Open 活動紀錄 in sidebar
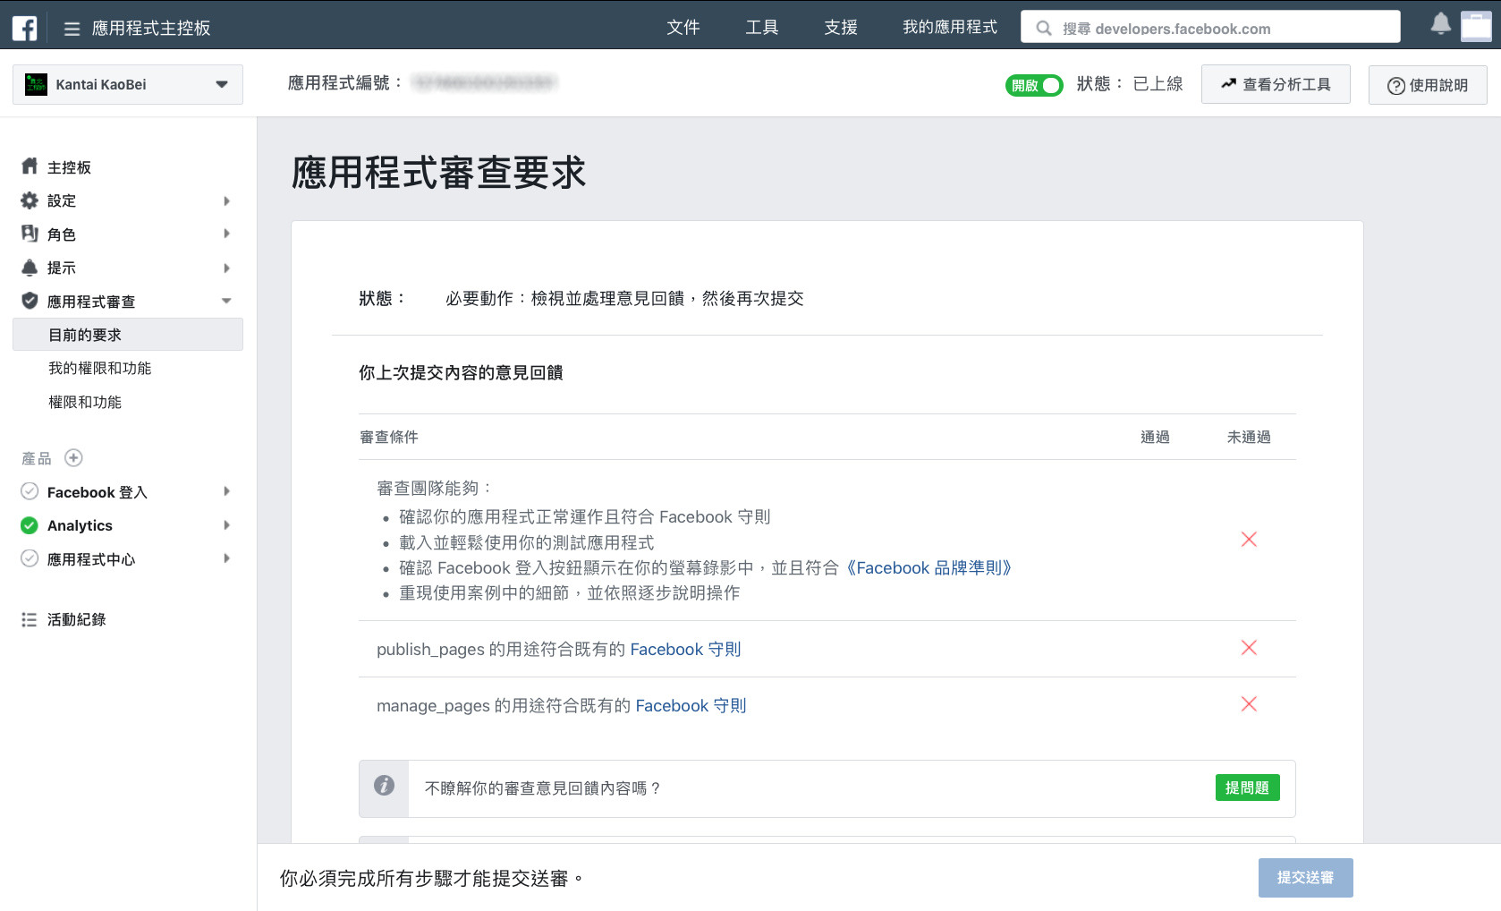Viewport: 1501px width, 911px height. (x=76, y=619)
